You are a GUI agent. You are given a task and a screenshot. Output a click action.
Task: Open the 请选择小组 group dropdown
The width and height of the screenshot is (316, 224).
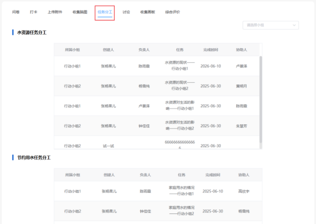(x=271, y=25)
